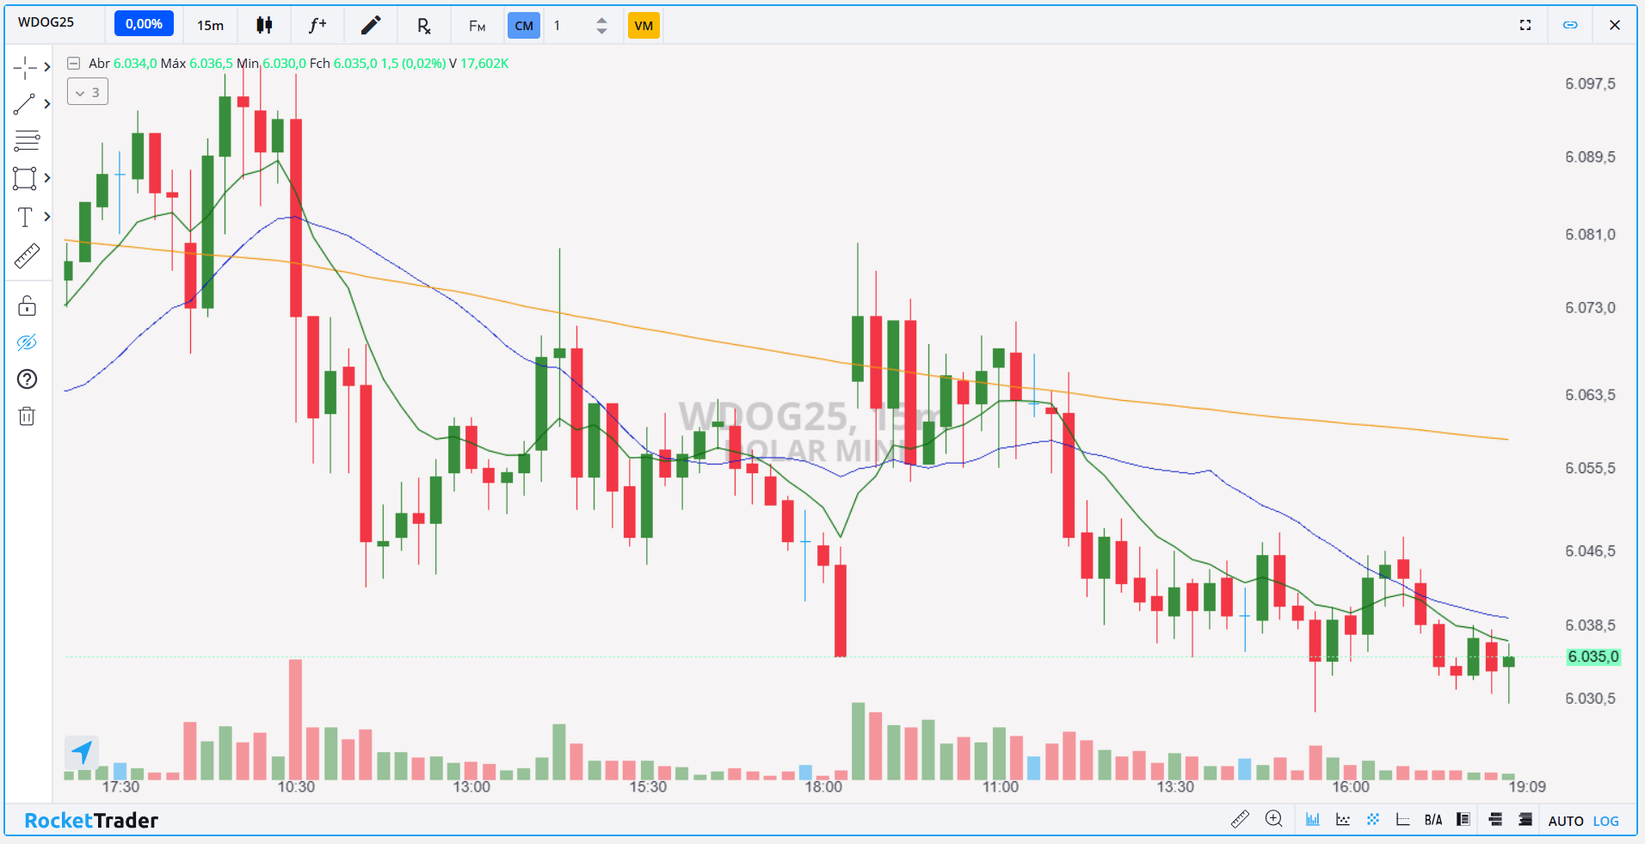Screen dimensions: 1645x844
Task: Click the blue arrow go-to-latest button
Action: 82,753
